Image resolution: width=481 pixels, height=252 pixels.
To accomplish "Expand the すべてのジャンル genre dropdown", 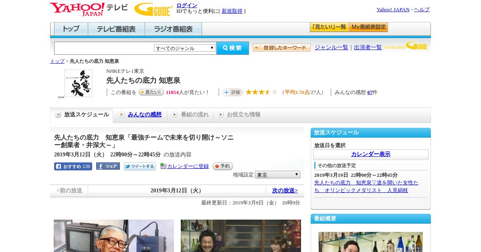I will [x=185, y=48].
